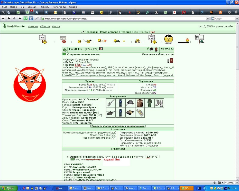Click the Наличность на терминалах $160 link
This screenshot has height=191, width=239.
(x=158, y=143)
